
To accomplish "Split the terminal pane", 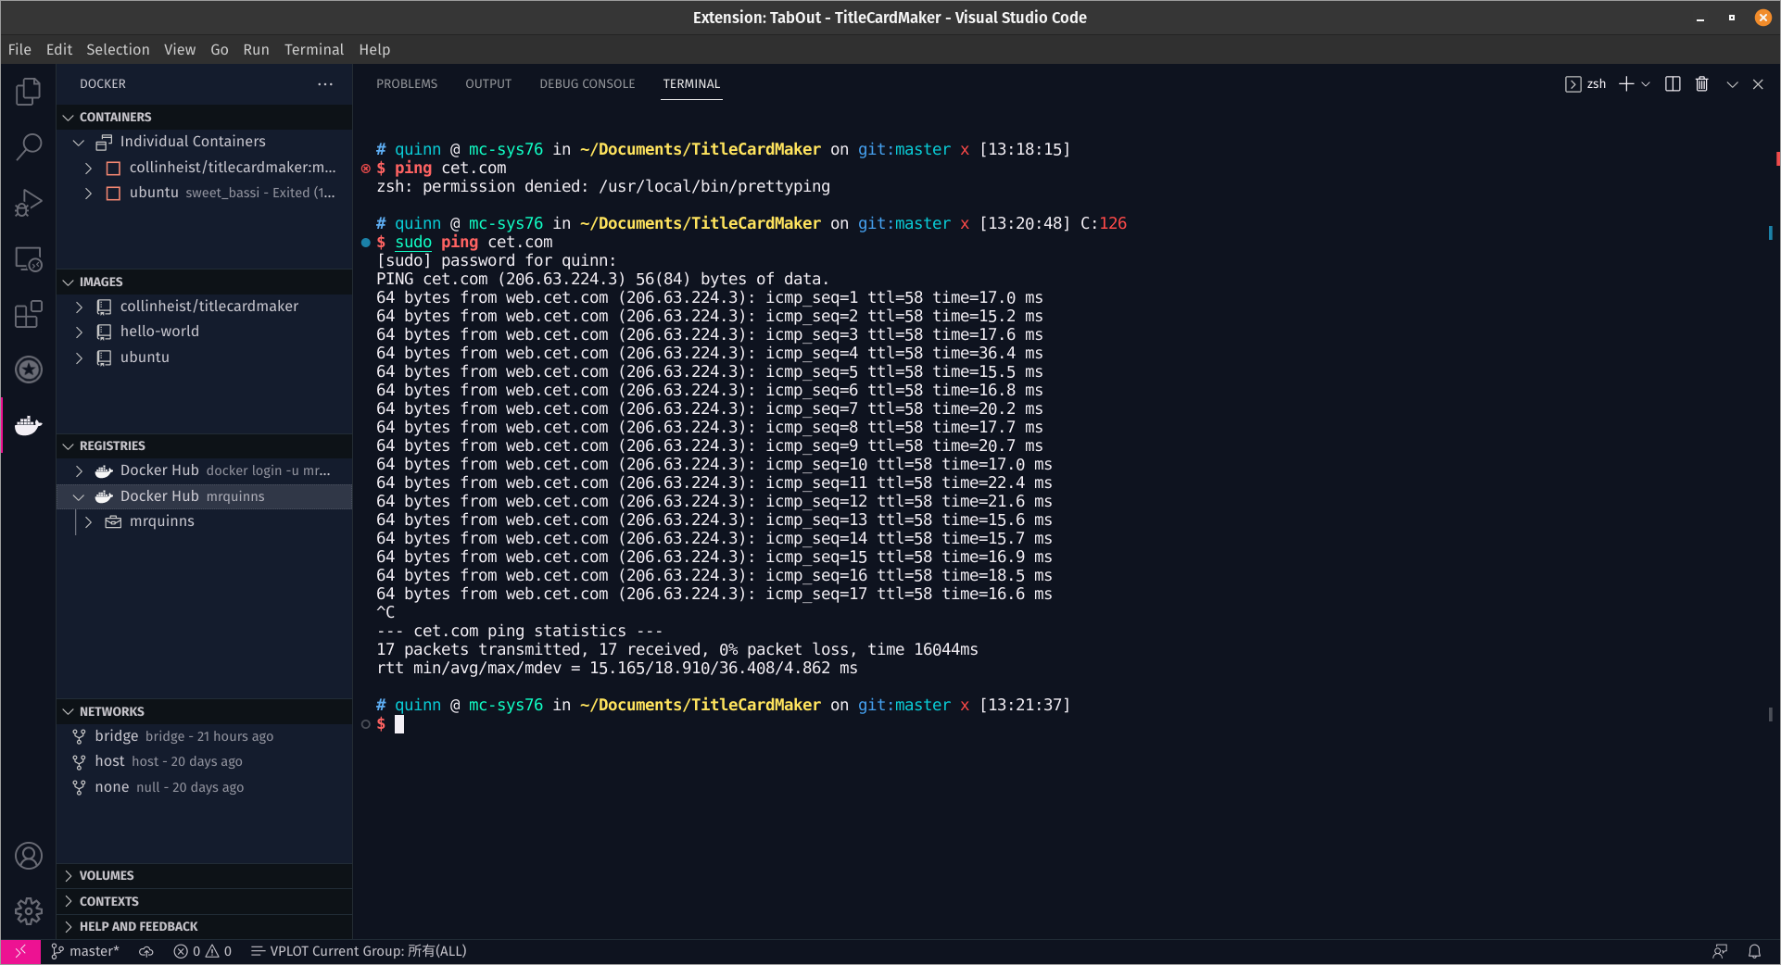I will pos(1673,83).
